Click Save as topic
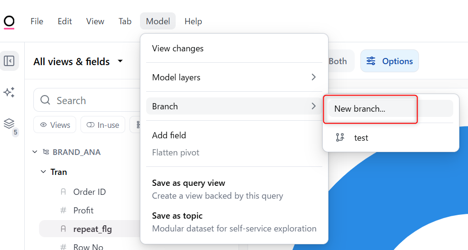This screenshot has height=250, width=468. (x=234, y=222)
